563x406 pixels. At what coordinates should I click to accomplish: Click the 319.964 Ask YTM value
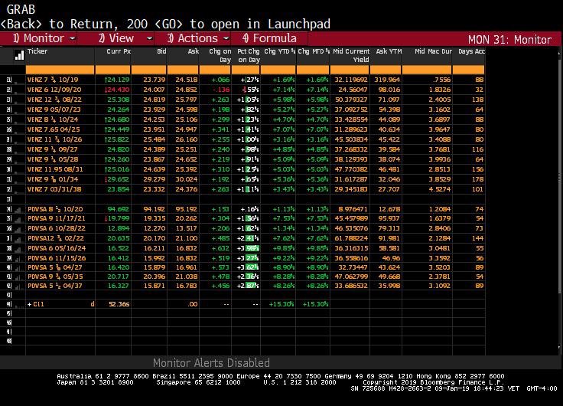(x=387, y=80)
